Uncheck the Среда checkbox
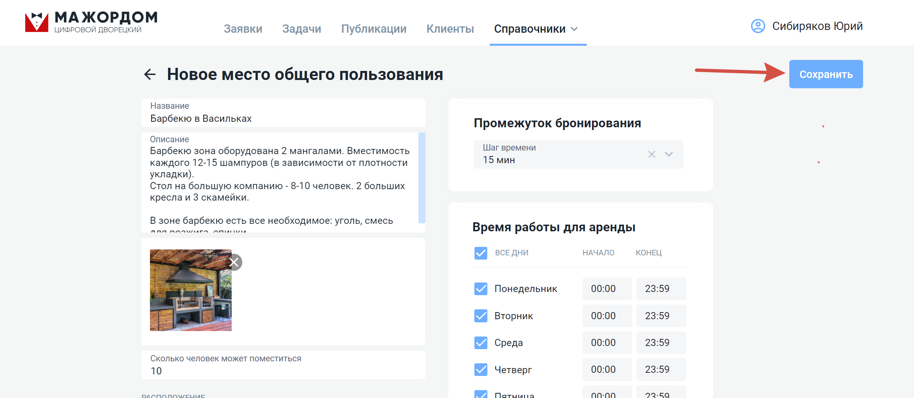 coord(481,343)
